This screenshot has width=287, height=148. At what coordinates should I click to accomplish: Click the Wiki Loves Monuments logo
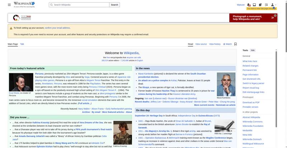click(22, 18)
